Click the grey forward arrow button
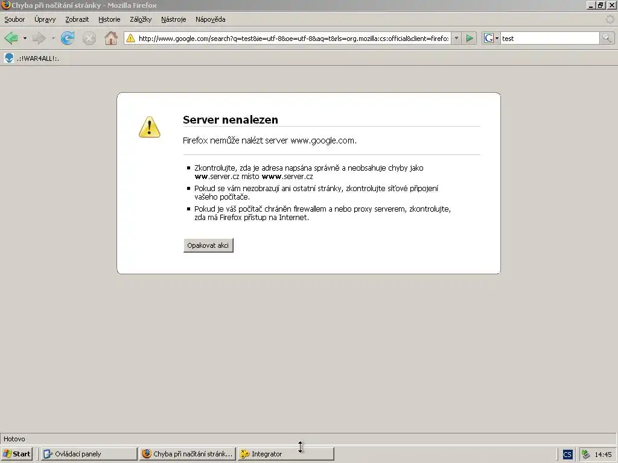 (39, 38)
